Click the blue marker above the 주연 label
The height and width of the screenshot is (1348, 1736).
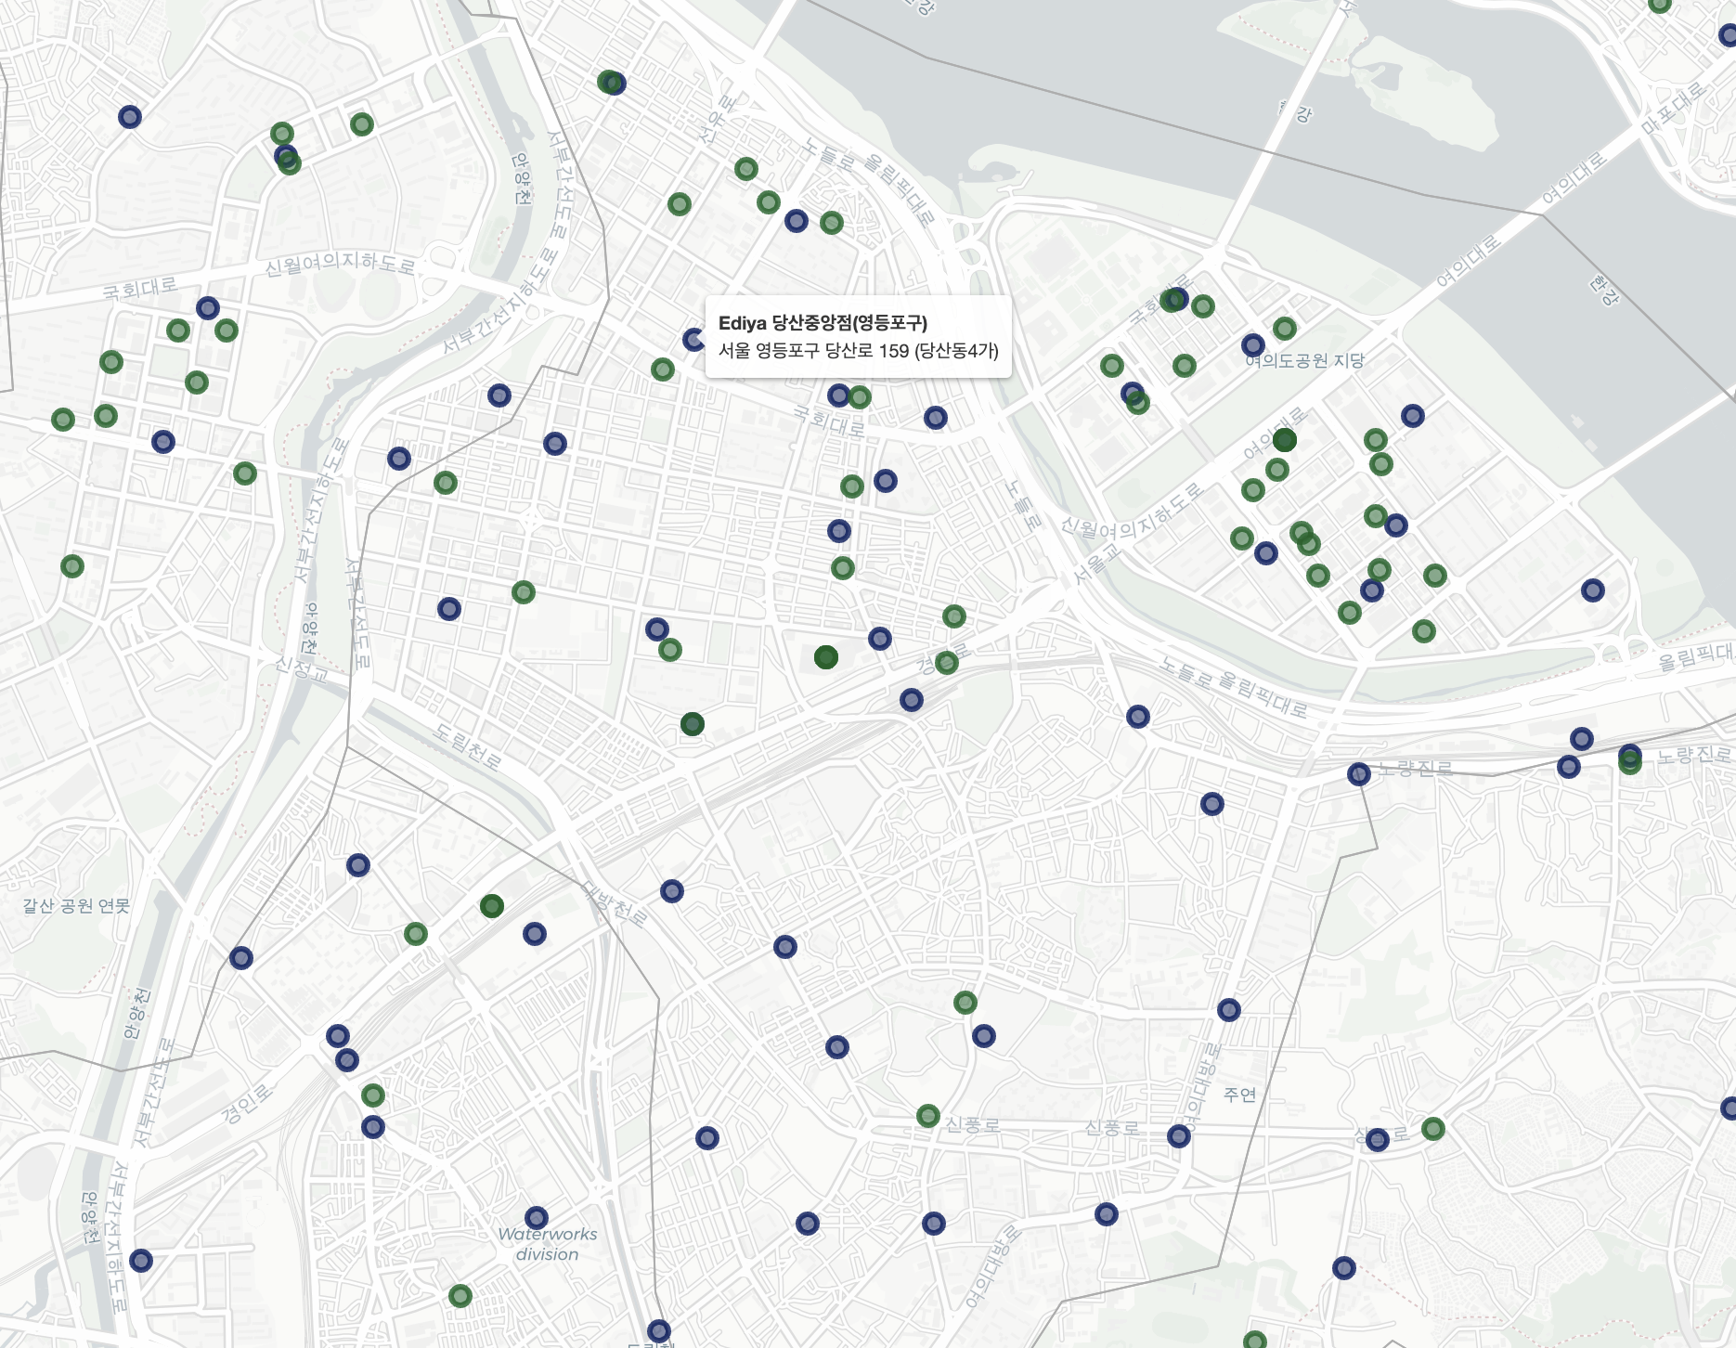1229,1010
